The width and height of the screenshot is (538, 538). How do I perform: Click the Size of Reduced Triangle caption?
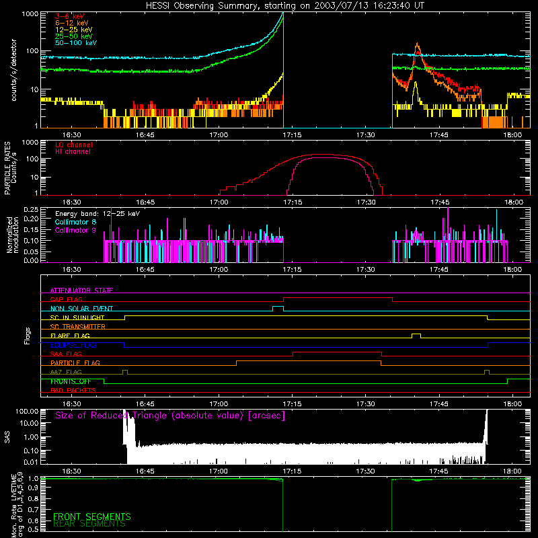(170, 416)
